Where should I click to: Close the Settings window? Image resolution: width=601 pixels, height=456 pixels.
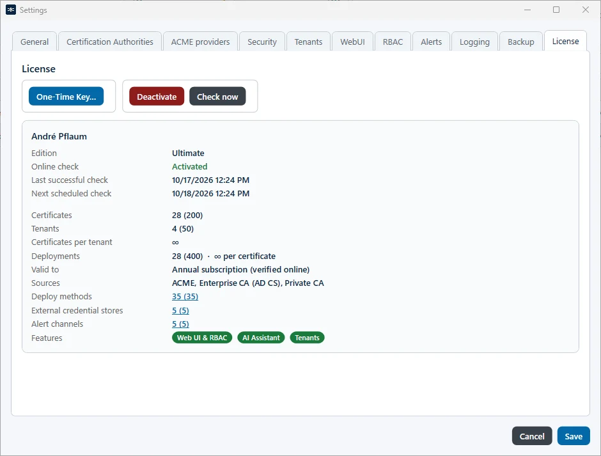coord(585,10)
